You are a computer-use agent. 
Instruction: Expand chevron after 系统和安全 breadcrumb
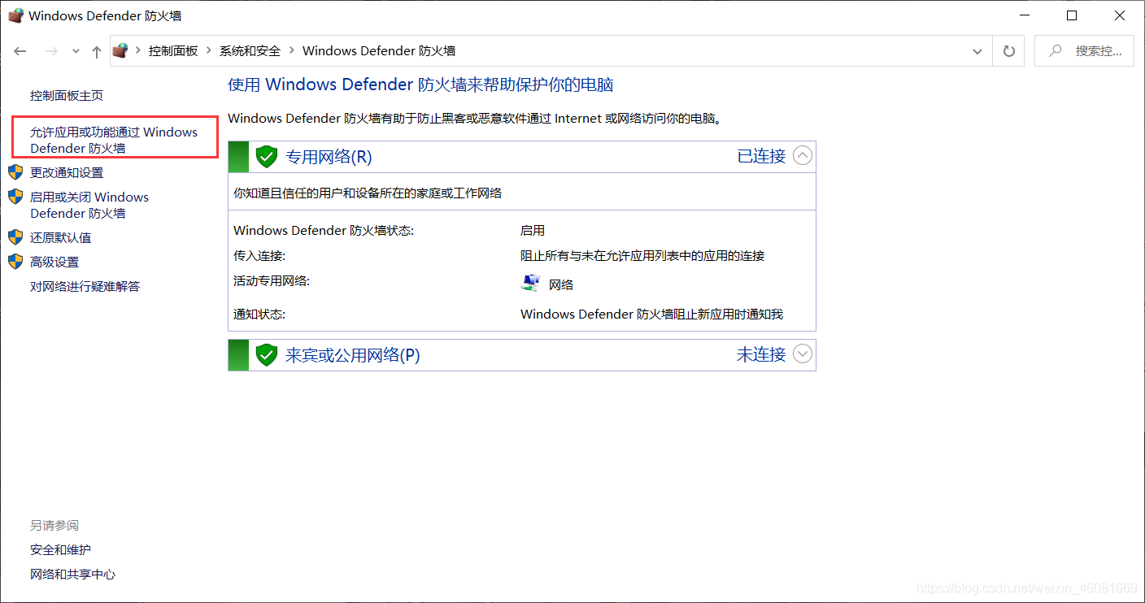(x=291, y=50)
